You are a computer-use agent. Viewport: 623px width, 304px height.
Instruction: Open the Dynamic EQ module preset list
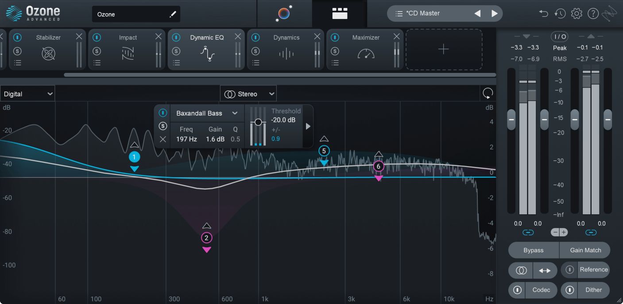176,63
